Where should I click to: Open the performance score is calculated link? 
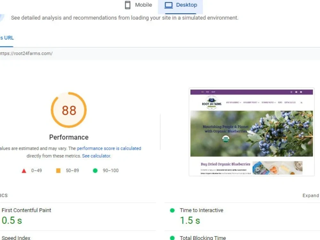click(109, 148)
